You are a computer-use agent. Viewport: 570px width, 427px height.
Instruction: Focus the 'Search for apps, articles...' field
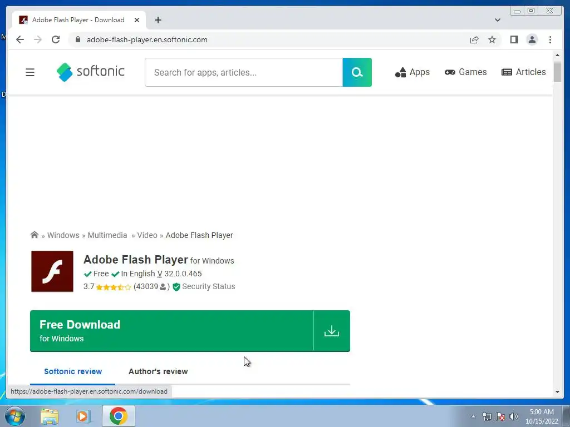pos(244,72)
